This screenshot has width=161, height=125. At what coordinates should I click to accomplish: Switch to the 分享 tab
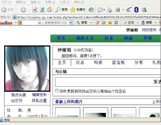138,62
